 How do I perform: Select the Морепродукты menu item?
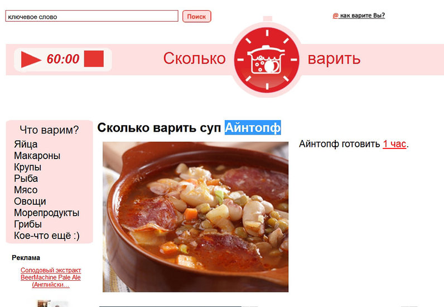pos(46,213)
